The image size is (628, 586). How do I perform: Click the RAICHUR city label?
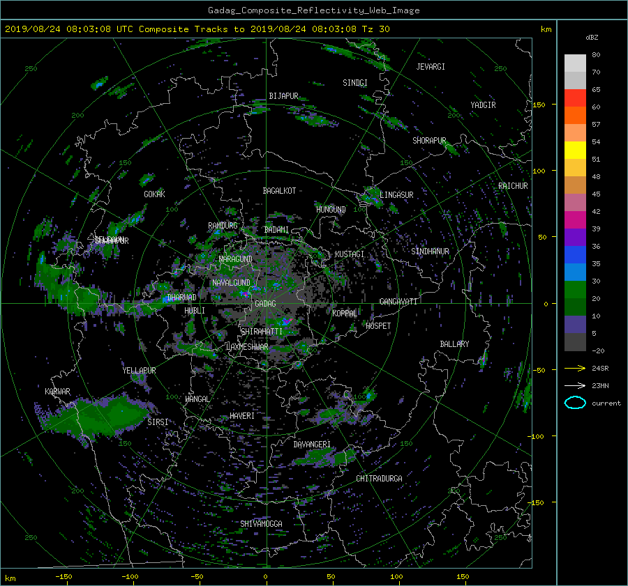(513, 186)
